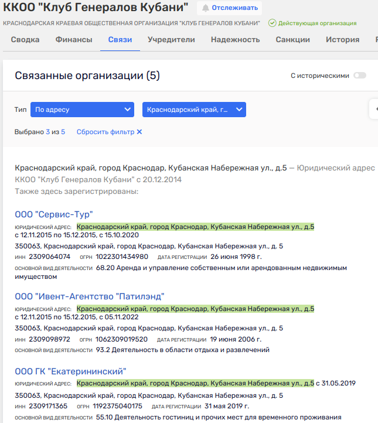The width and height of the screenshot is (378, 423).
Task: Open ООО "Ивент-Агентство "Патилэнд" link
Action: click(90, 296)
